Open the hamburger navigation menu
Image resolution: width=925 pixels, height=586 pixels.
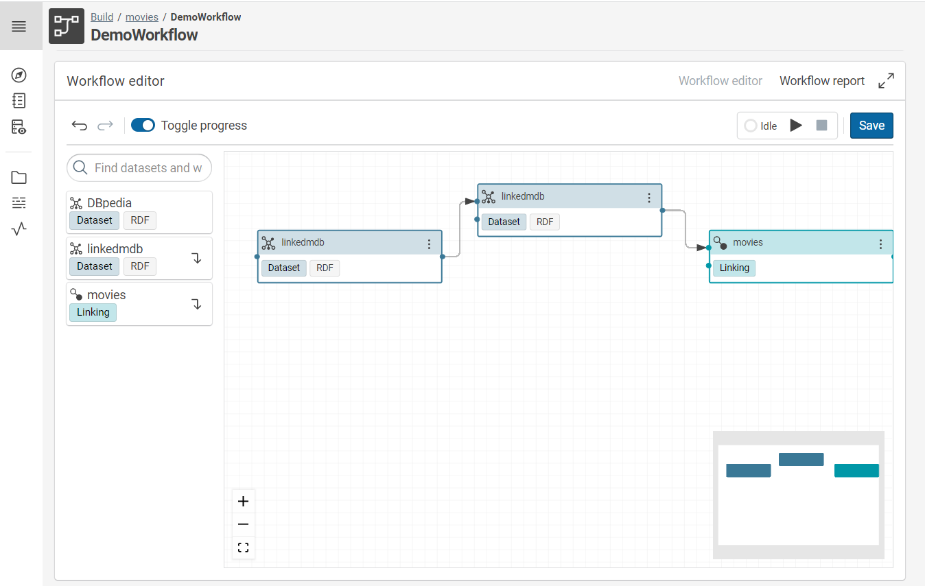point(19,26)
